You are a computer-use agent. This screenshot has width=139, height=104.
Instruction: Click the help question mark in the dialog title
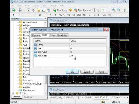tap(100, 30)
